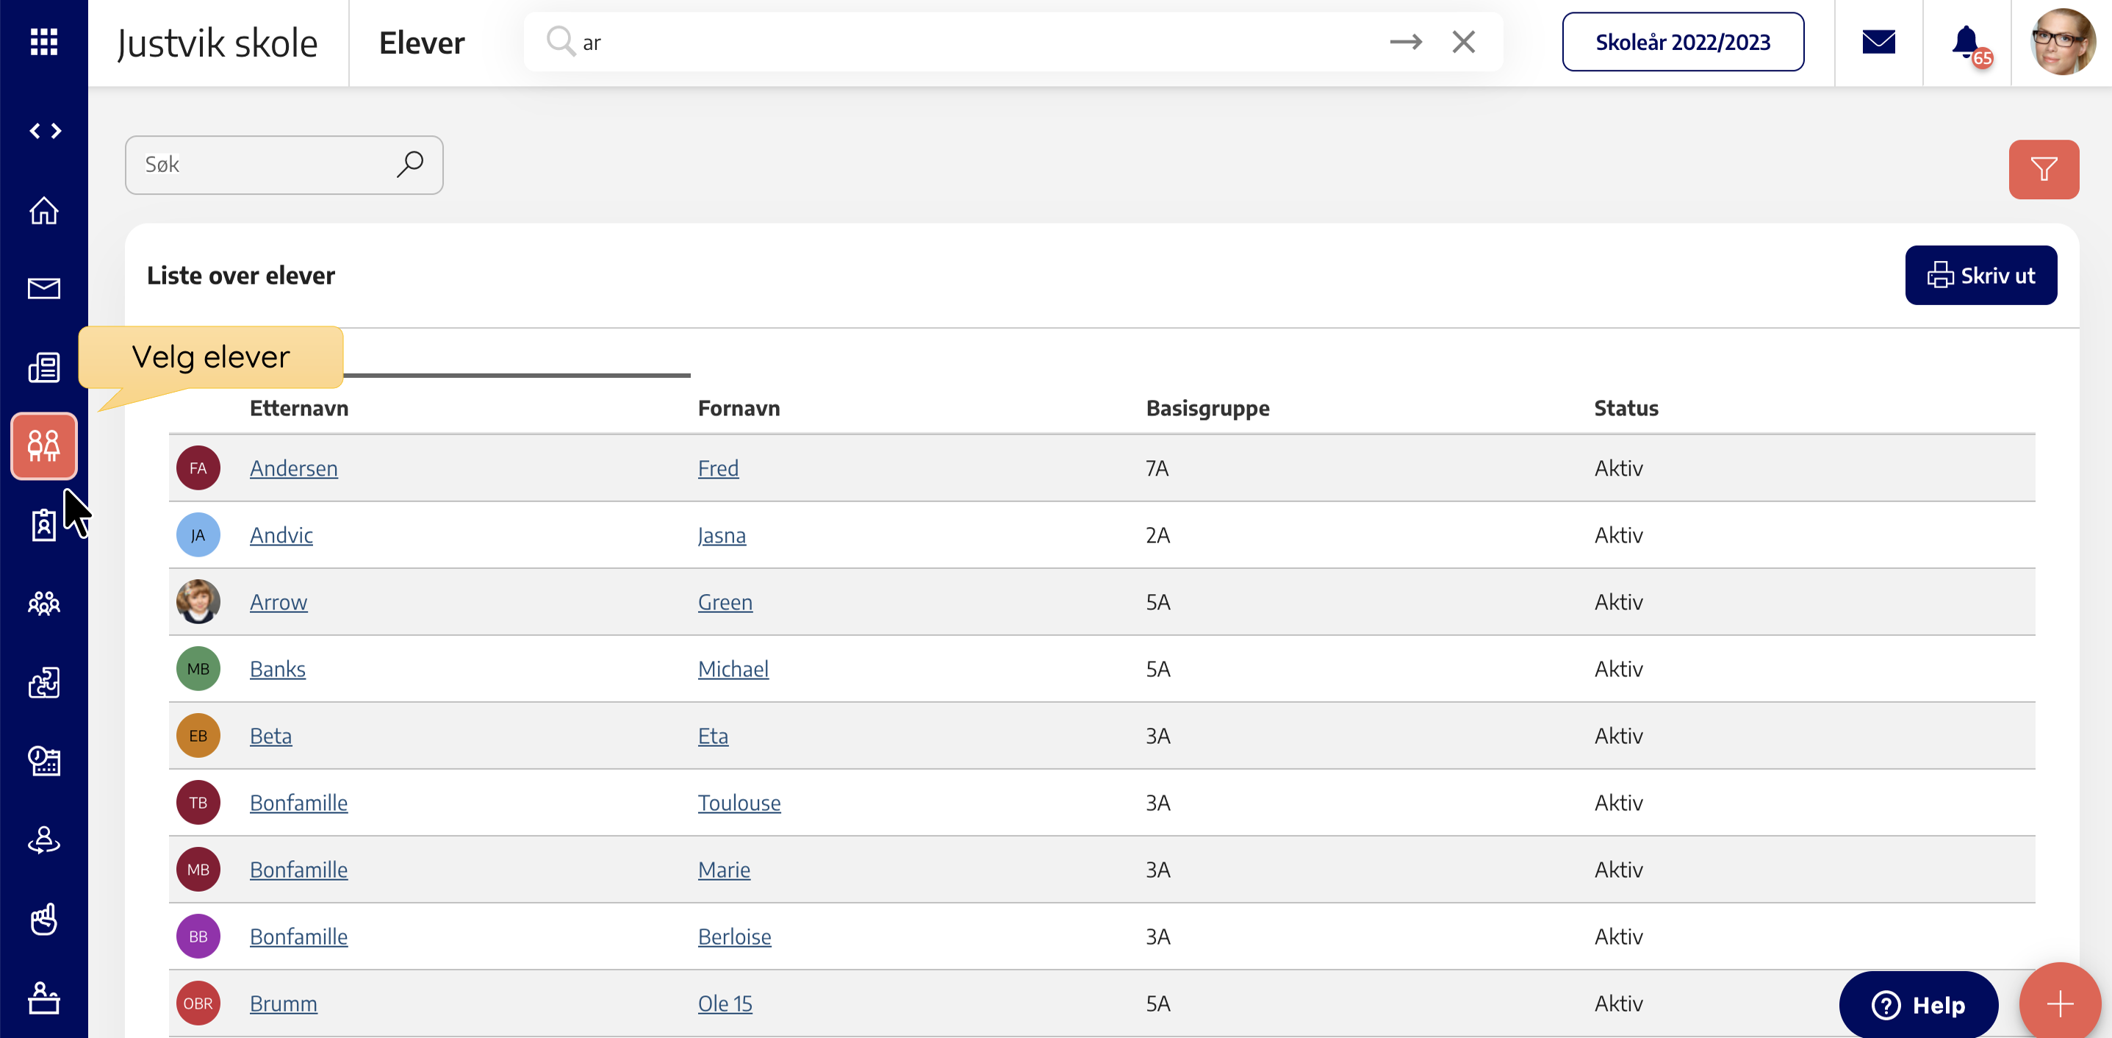Screen dimensions: 2112x1038
Task: Open Bonfamille link in Berloise row
Action: click(298, 937)
